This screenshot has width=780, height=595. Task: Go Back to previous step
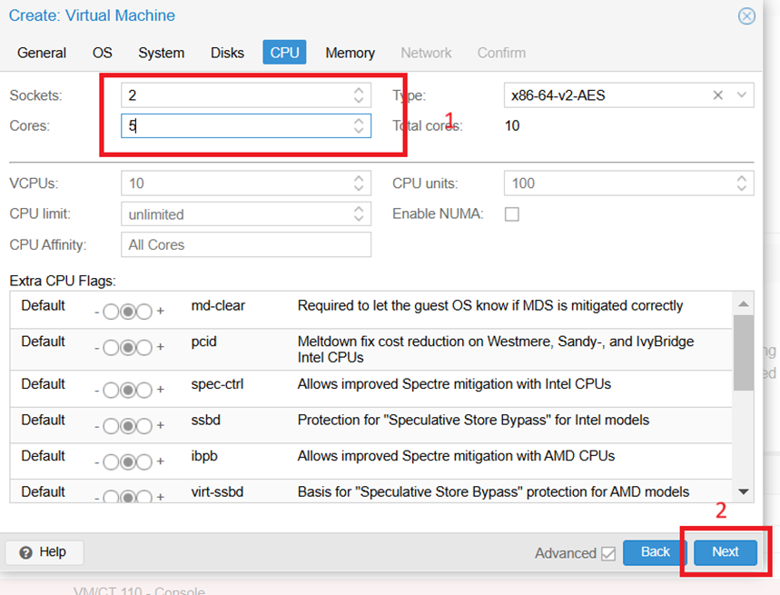(655, 552)
